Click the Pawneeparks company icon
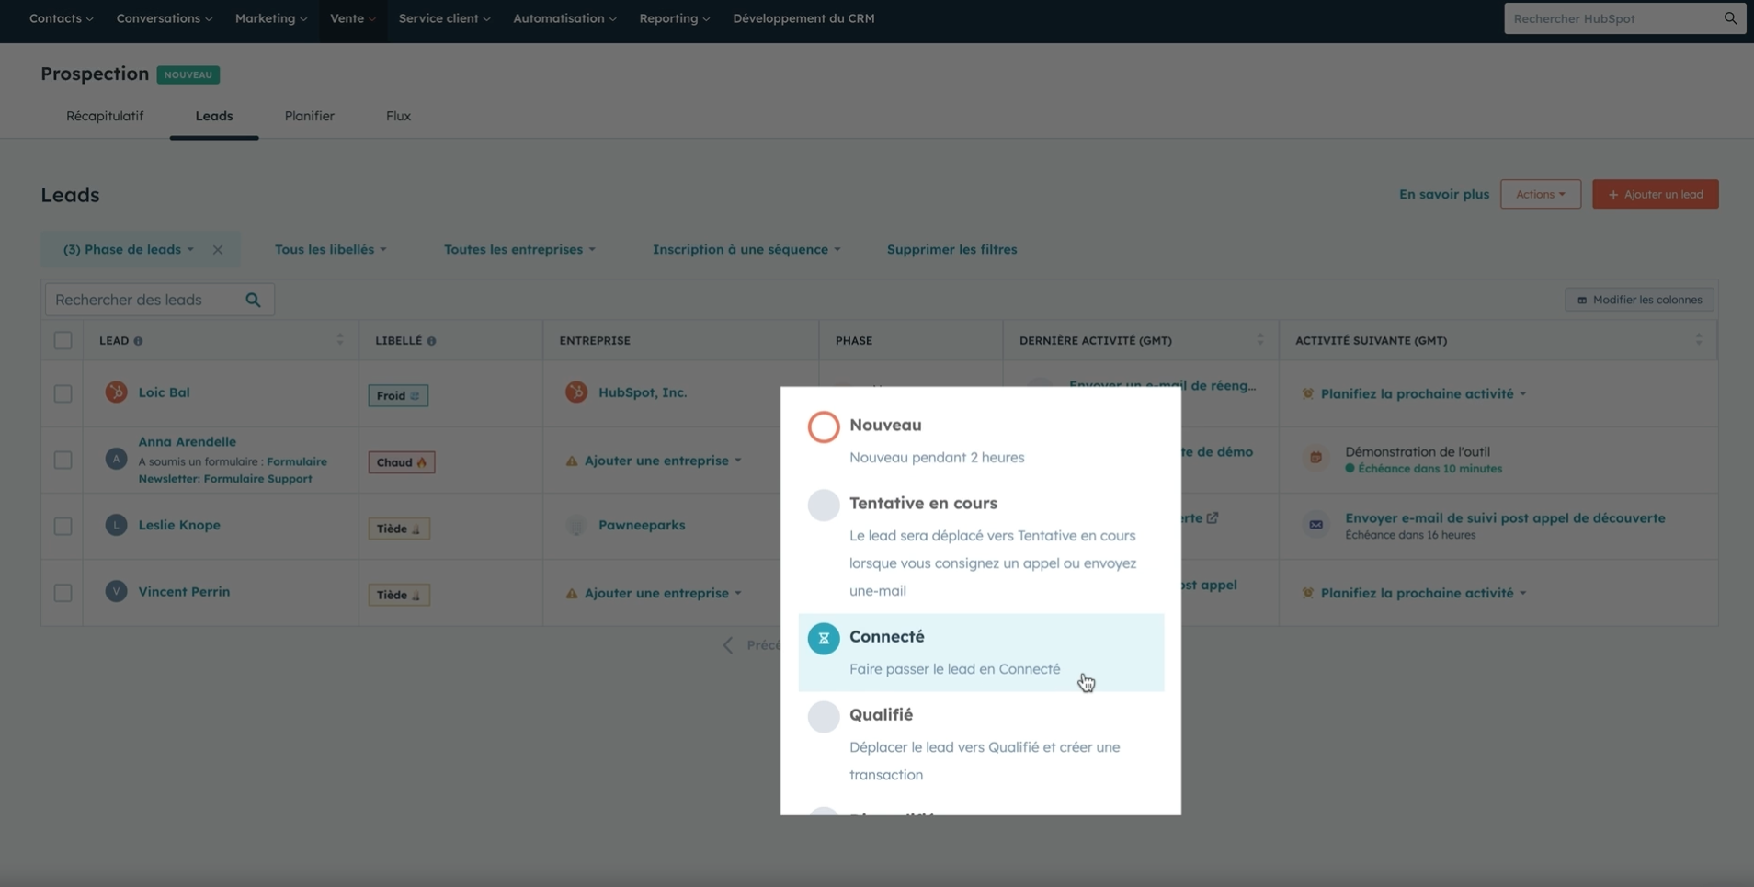The width and height of the screenshot is (1754, 887). coord(576,525)
